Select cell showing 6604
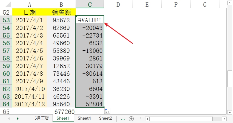 click(x=90, y=89)
